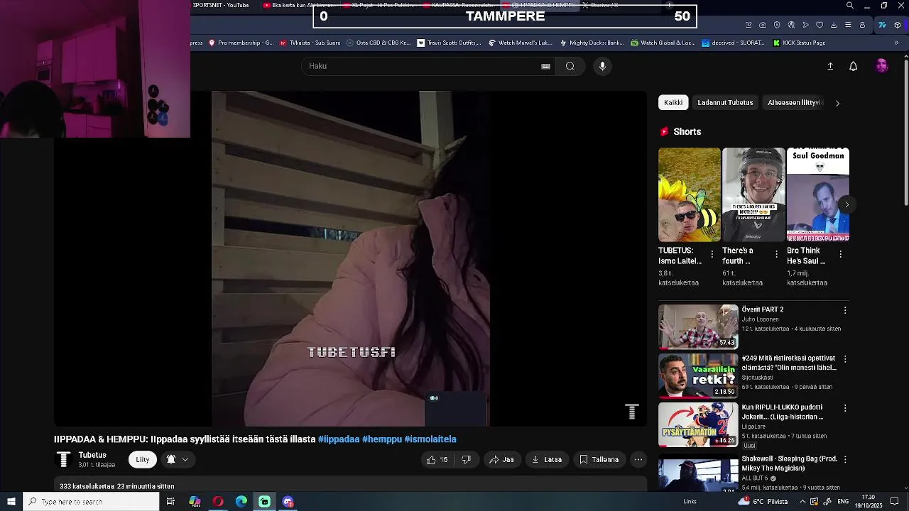Select the Kaikki filter chip
The width and height of the screenshot is (909, 511).
pyautogui.click(x=673, y=102)
